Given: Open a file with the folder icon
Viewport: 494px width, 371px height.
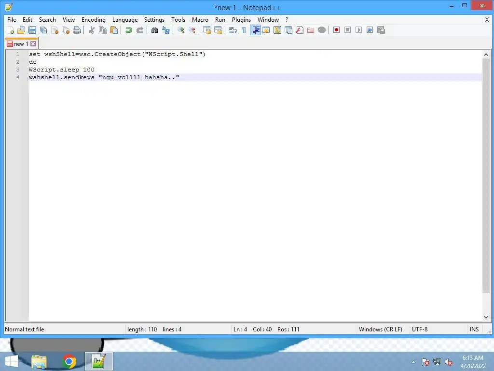Looking at the screenshot, I should (21, 30).
